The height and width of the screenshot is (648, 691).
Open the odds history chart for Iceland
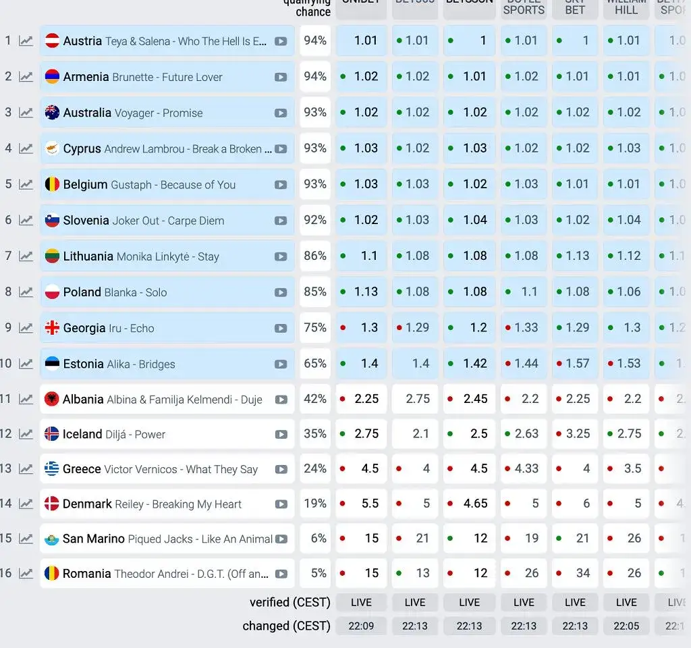pyautogui.click(x=26, y=434)
